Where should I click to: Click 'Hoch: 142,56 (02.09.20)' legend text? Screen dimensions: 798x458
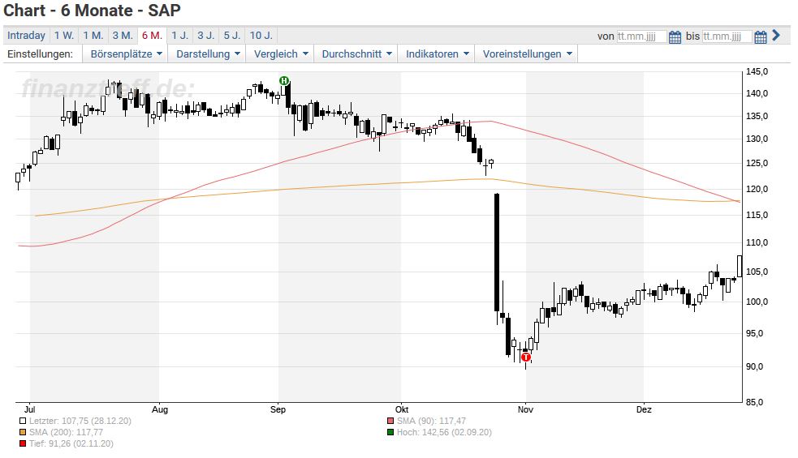(444, 433)
